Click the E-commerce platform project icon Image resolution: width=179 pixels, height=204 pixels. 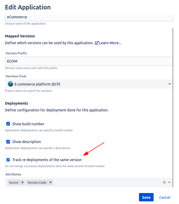(10, 84)
